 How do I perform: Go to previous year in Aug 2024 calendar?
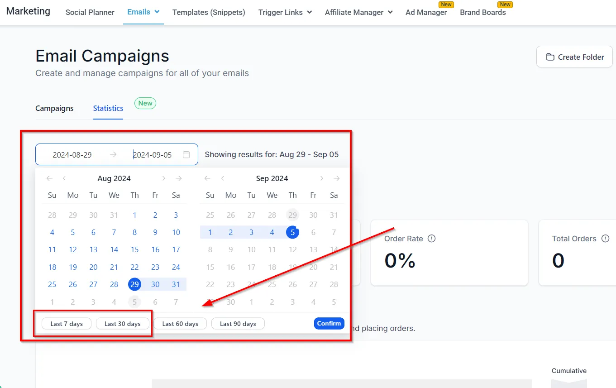49,178
